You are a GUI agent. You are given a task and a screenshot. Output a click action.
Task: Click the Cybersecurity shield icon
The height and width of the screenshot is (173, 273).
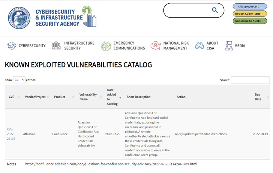12,46
